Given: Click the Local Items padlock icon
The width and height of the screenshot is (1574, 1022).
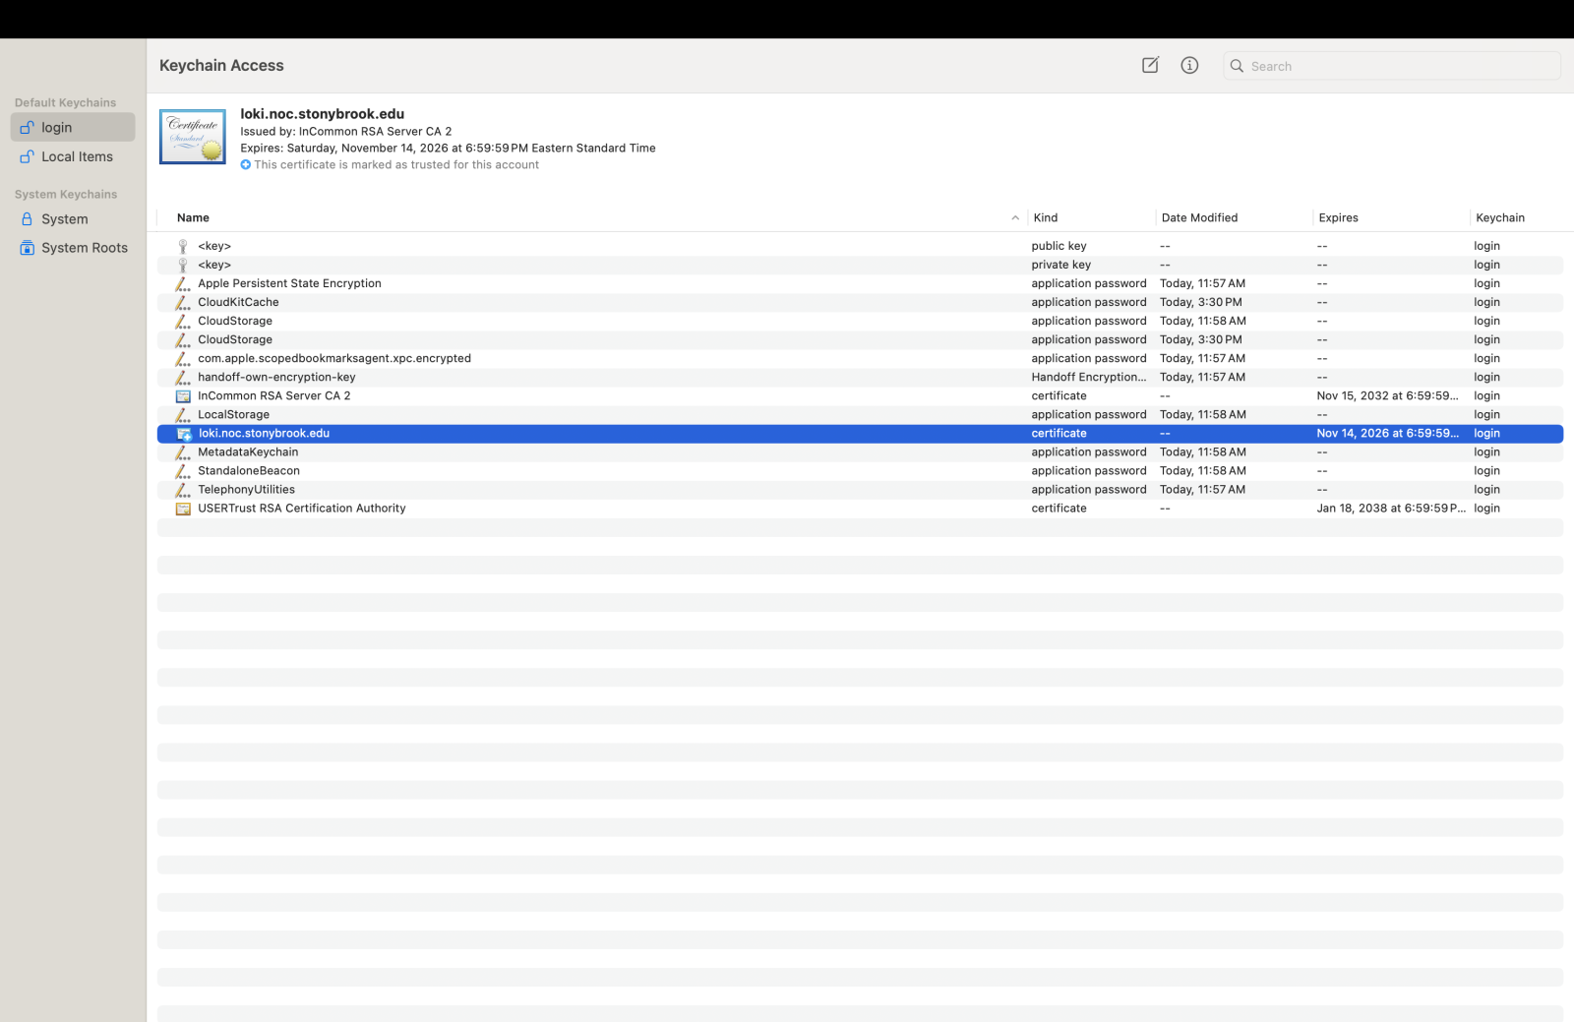Looking at the screenshot, I should 28,156.
